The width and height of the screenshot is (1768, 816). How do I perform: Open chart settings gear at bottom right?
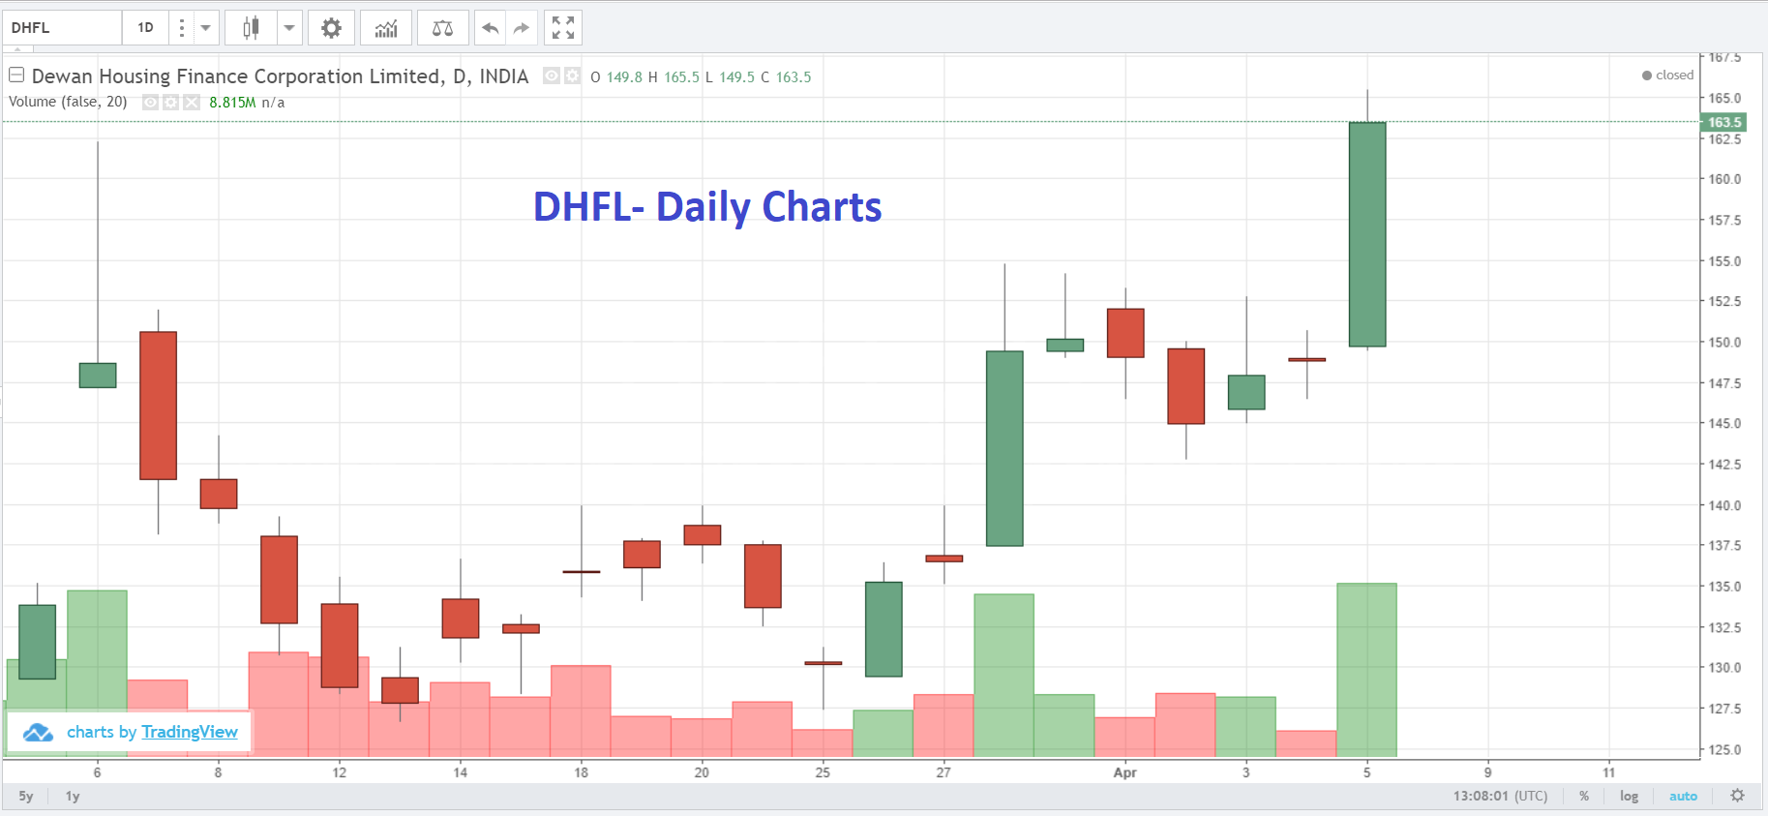click(1738, 796)
